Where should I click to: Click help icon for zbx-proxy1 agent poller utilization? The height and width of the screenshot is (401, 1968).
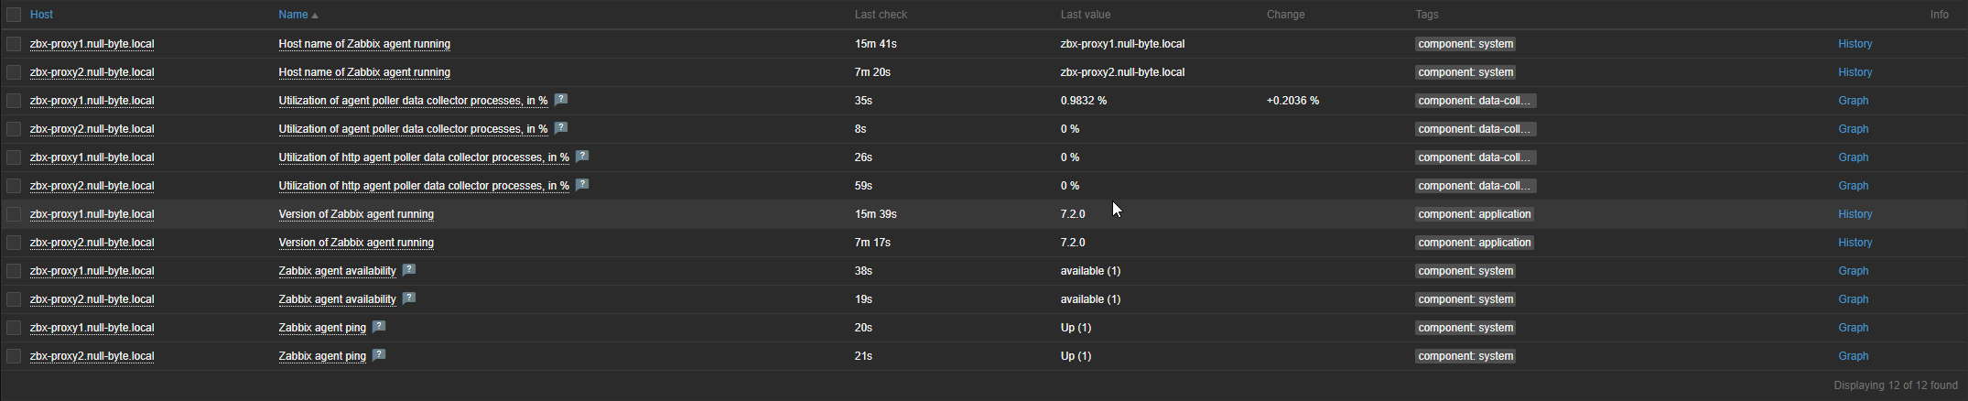561,100
